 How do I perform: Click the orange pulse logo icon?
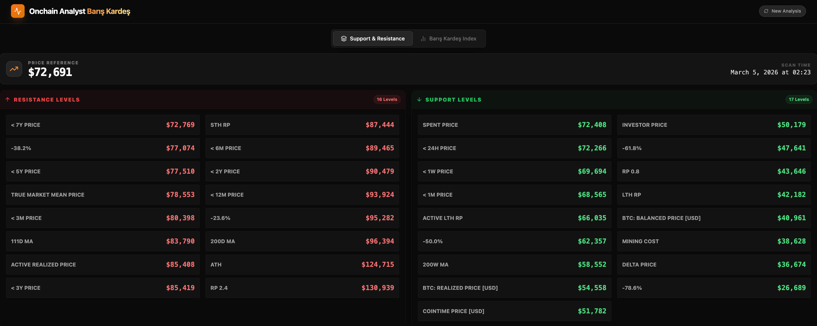pos(18,11)
